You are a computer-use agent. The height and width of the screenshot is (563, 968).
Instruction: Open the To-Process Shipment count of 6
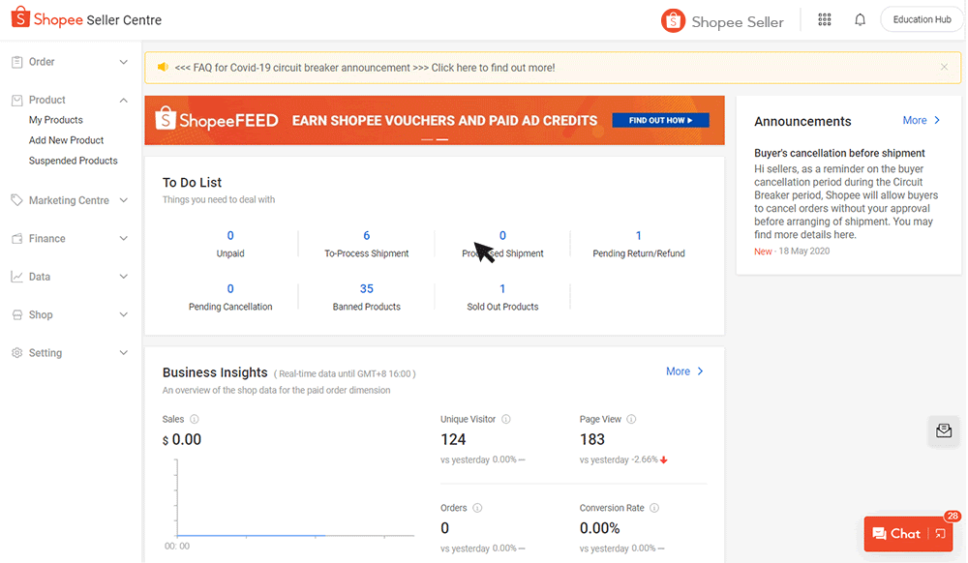pos(367,236)
